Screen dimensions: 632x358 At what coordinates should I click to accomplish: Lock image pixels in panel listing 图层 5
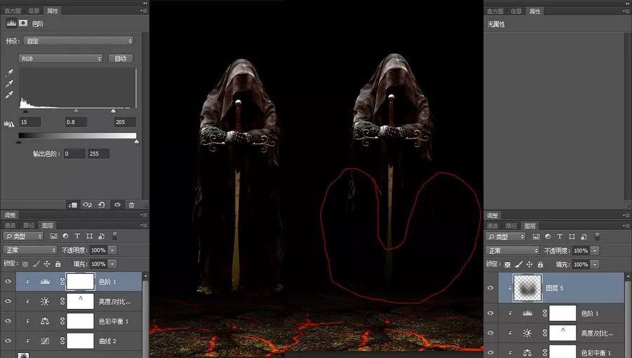coord(518,264)
